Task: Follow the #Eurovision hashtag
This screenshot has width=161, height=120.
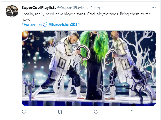Action: click(x=31, y=25)
